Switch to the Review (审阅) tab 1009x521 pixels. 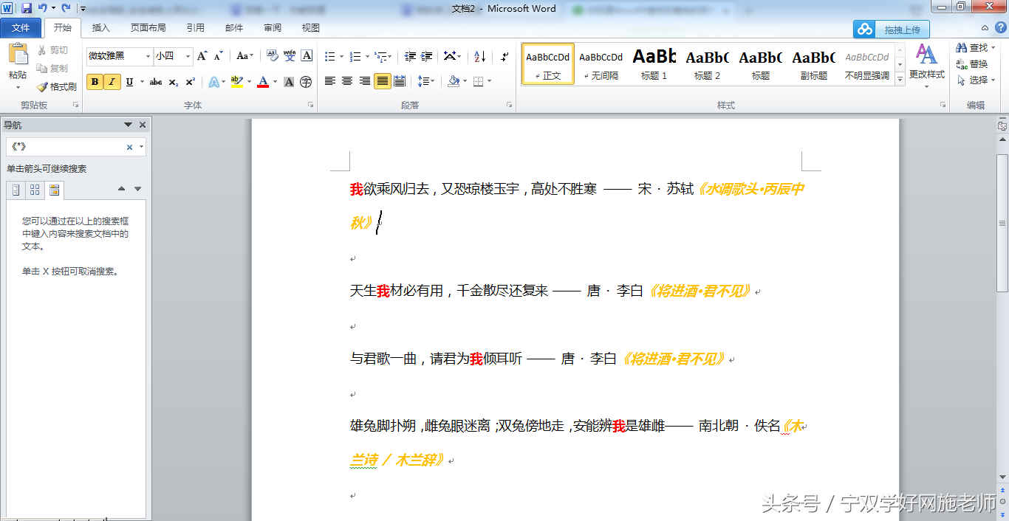click(x=273, y=28)
